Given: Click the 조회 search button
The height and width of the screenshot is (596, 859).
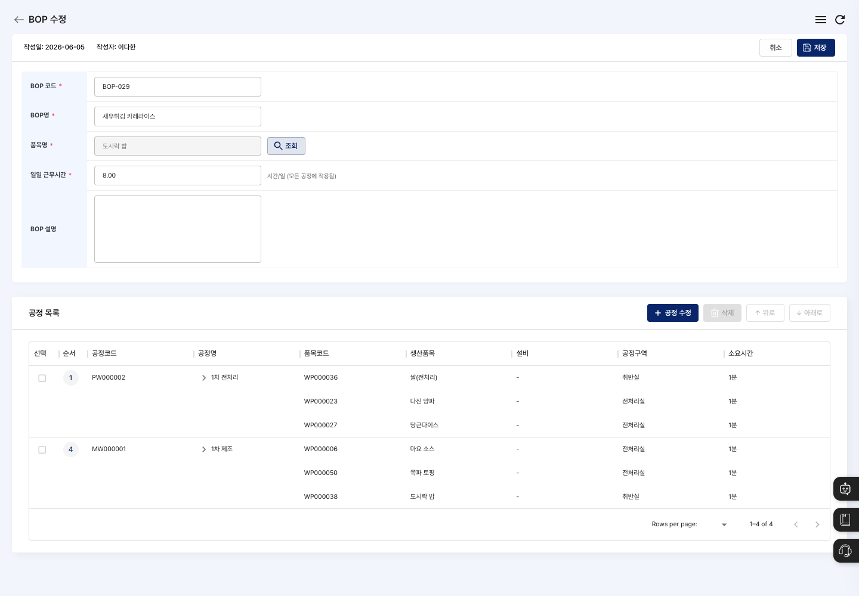Looking at the screenshot, I should [x=286, y=146].
